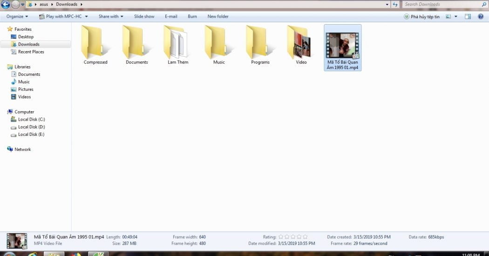Open Documents library in sidebar

pyautogui.click(x=29, y=74)
